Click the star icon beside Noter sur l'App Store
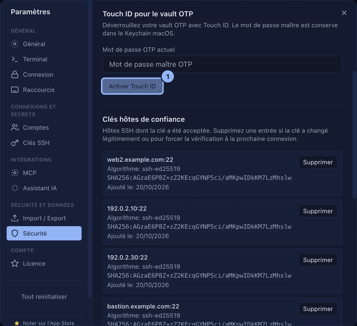The height and width of the screenshot is (326, 357). coord(17,323)
